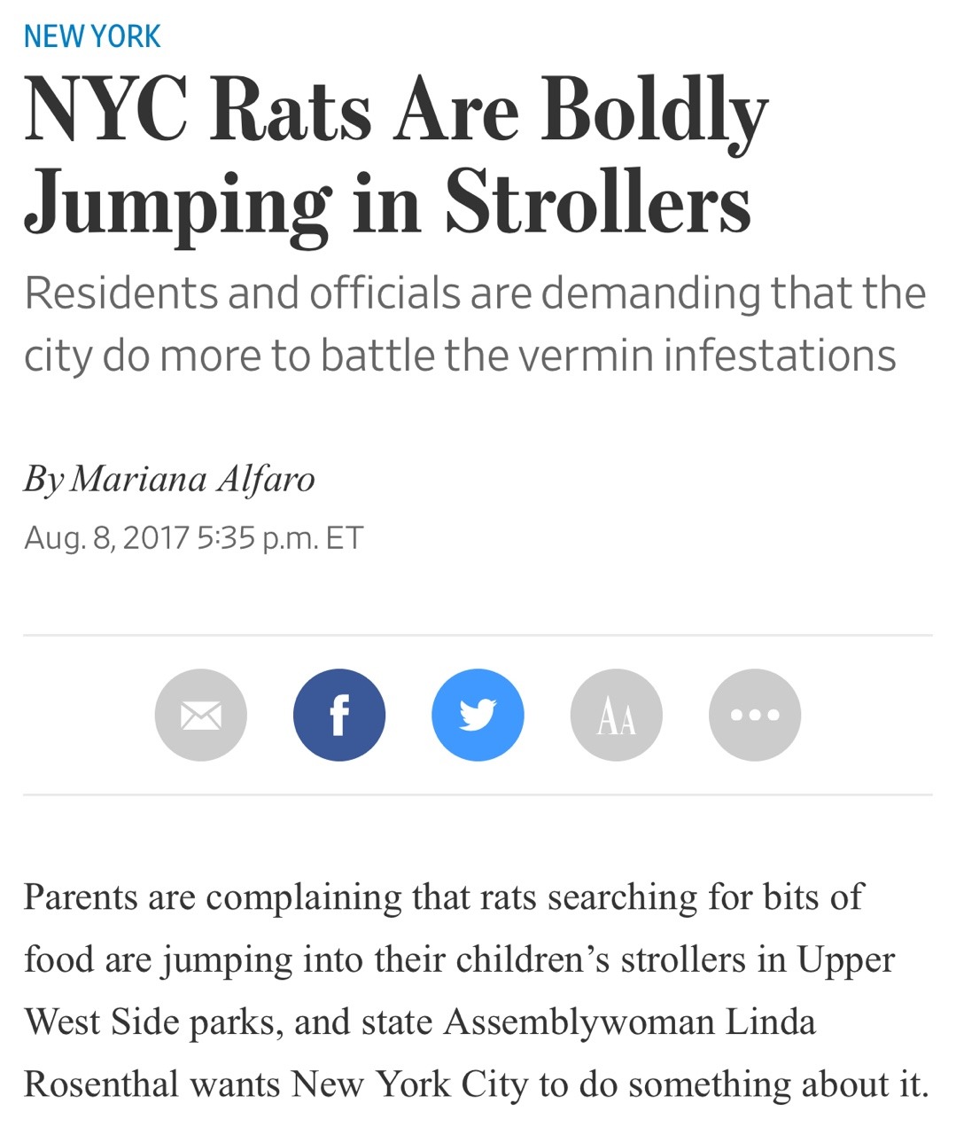
Task: Click "New York City" in the last line
Action: pos(409,1084)
